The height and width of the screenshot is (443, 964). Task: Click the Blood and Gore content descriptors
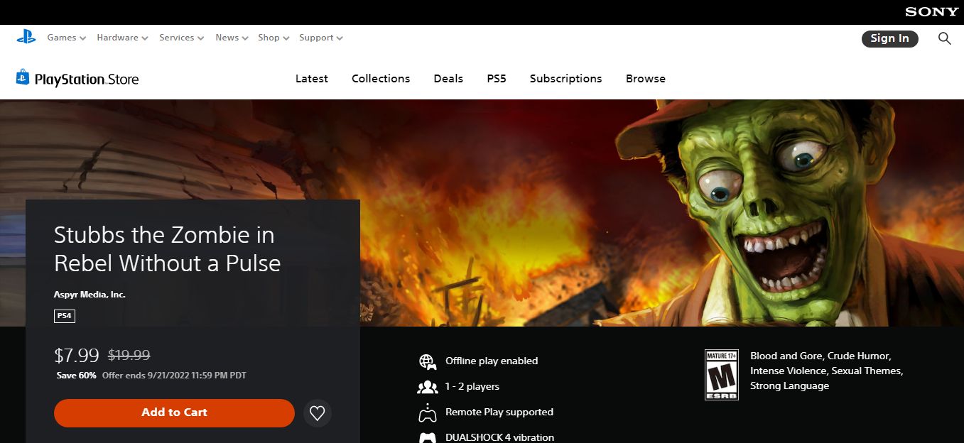pyautogui.click(x=826, y=371)
